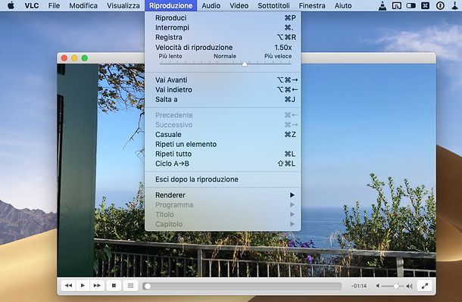462x302 pixels.
Task: Choose Salta a from the menu
Action: pos(223,99)
